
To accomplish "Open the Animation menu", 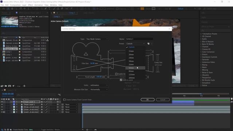I will tap(39, 5).
